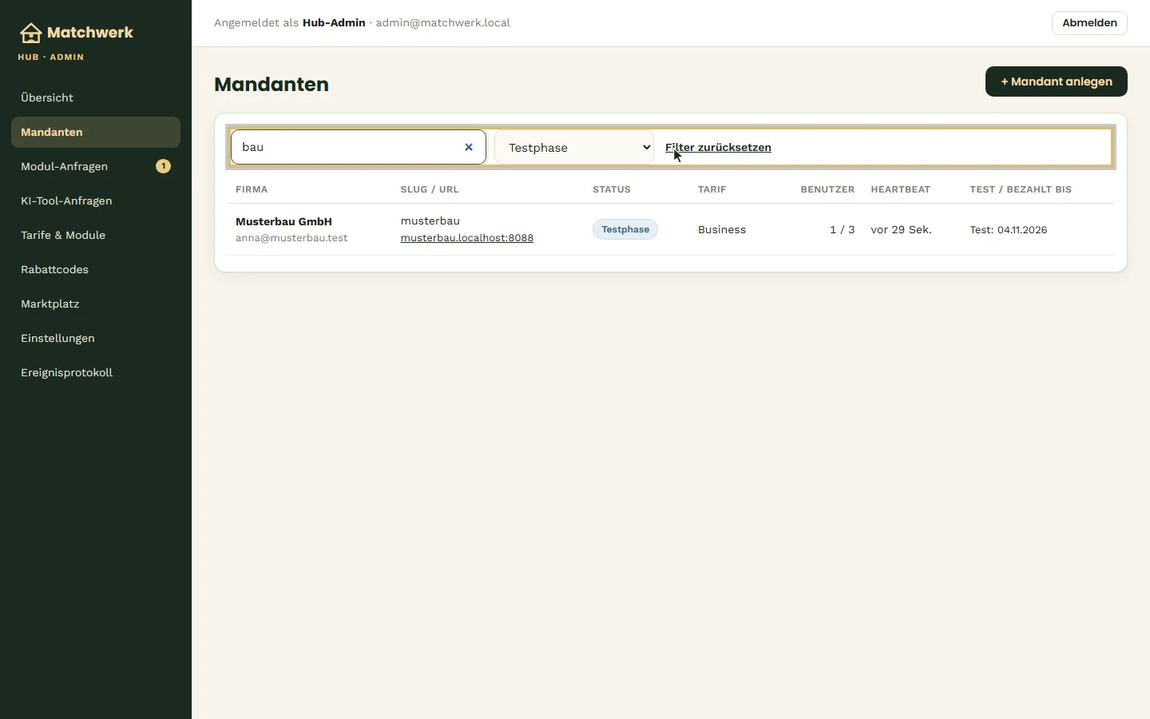The image size is (1150, 719).
Task: Click the Mandanten page heading
Action: tap(272, 84)
